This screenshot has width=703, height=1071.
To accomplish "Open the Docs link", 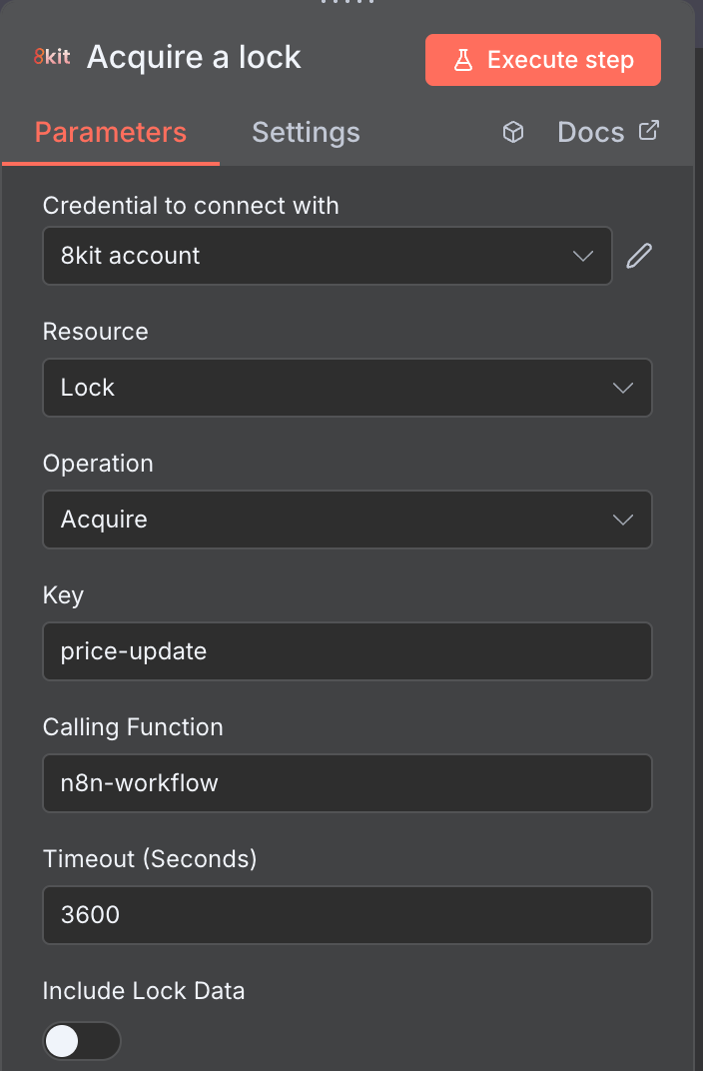I will [591, 132].
